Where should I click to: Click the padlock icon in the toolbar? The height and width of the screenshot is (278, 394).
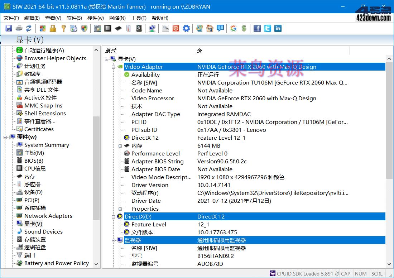53,28
